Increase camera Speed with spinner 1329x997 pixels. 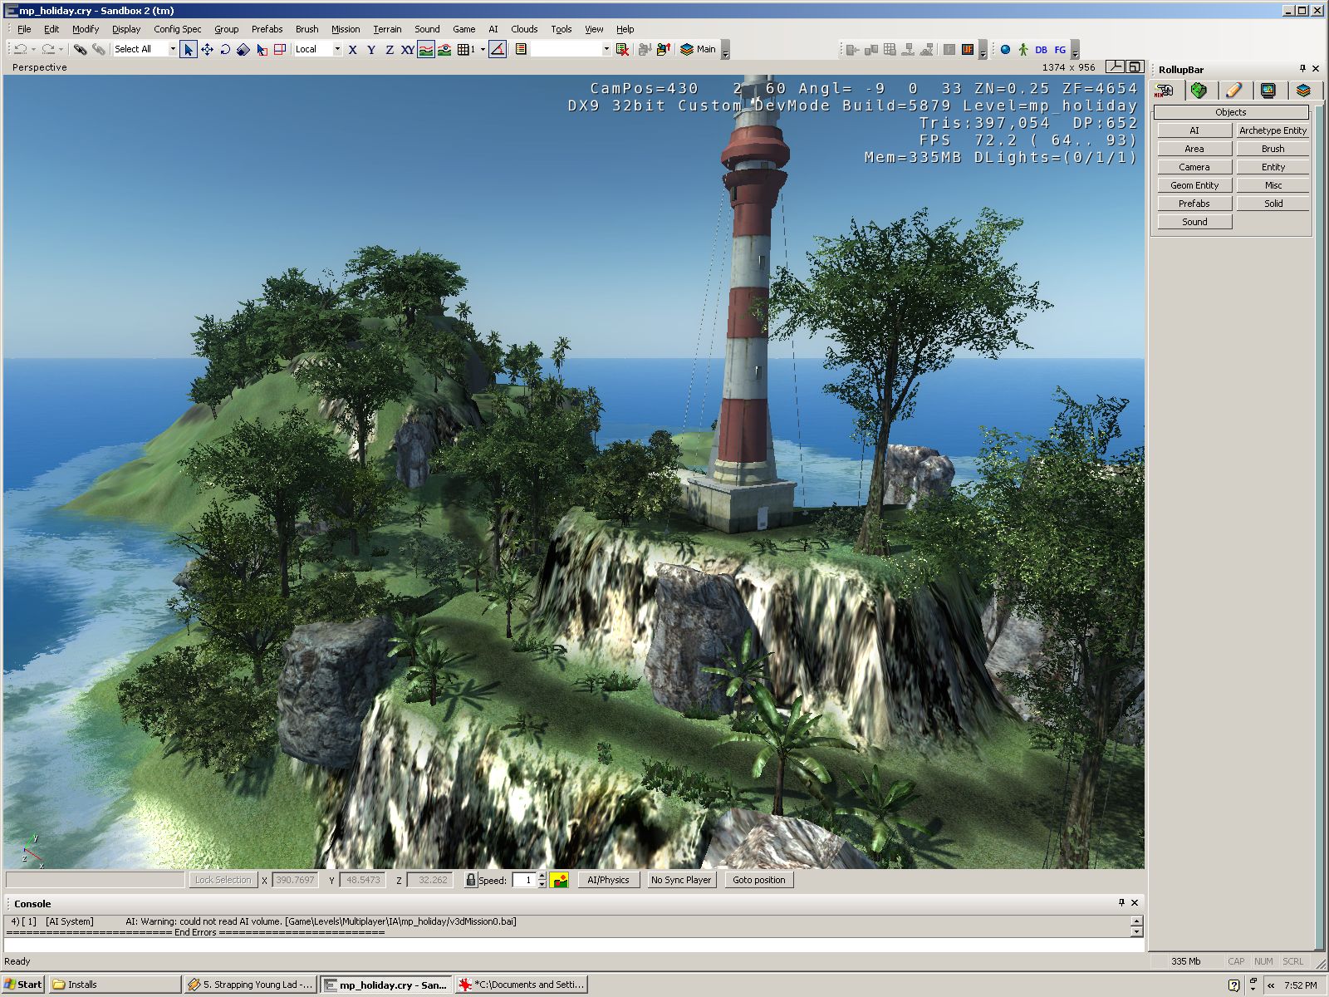(x=542, y=876)
